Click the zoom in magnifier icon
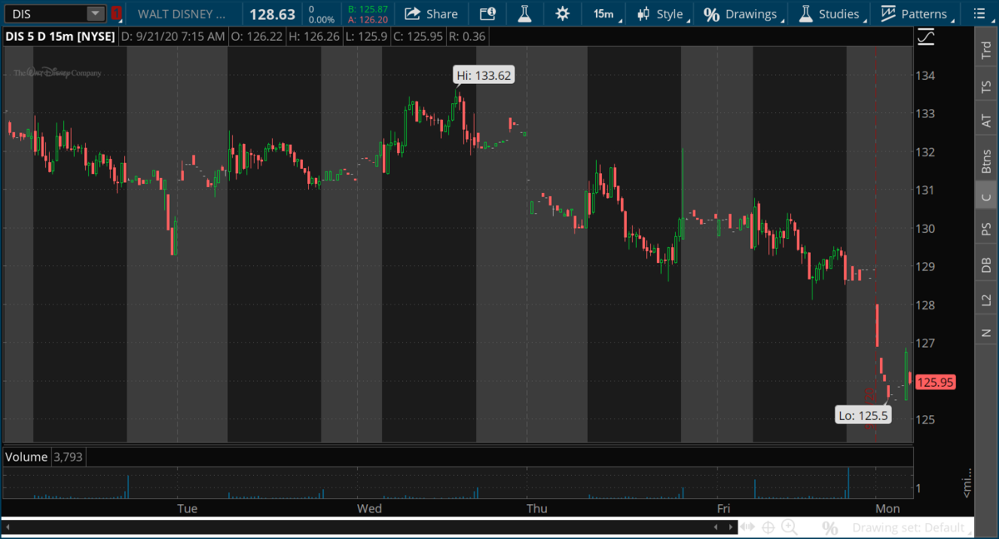The height and width of the screenshot is (539, 999). [x=789, y=527]
